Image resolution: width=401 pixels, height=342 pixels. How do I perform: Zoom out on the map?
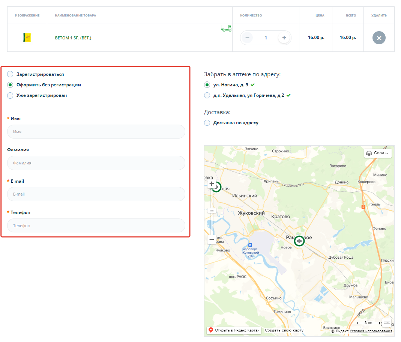pyautogui.click(x=212, y=240)
